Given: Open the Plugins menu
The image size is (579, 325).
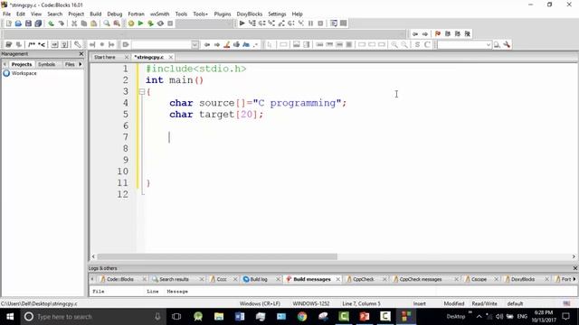Looking at the screenshot, I should pyautogui.click(x=223, y=14).
